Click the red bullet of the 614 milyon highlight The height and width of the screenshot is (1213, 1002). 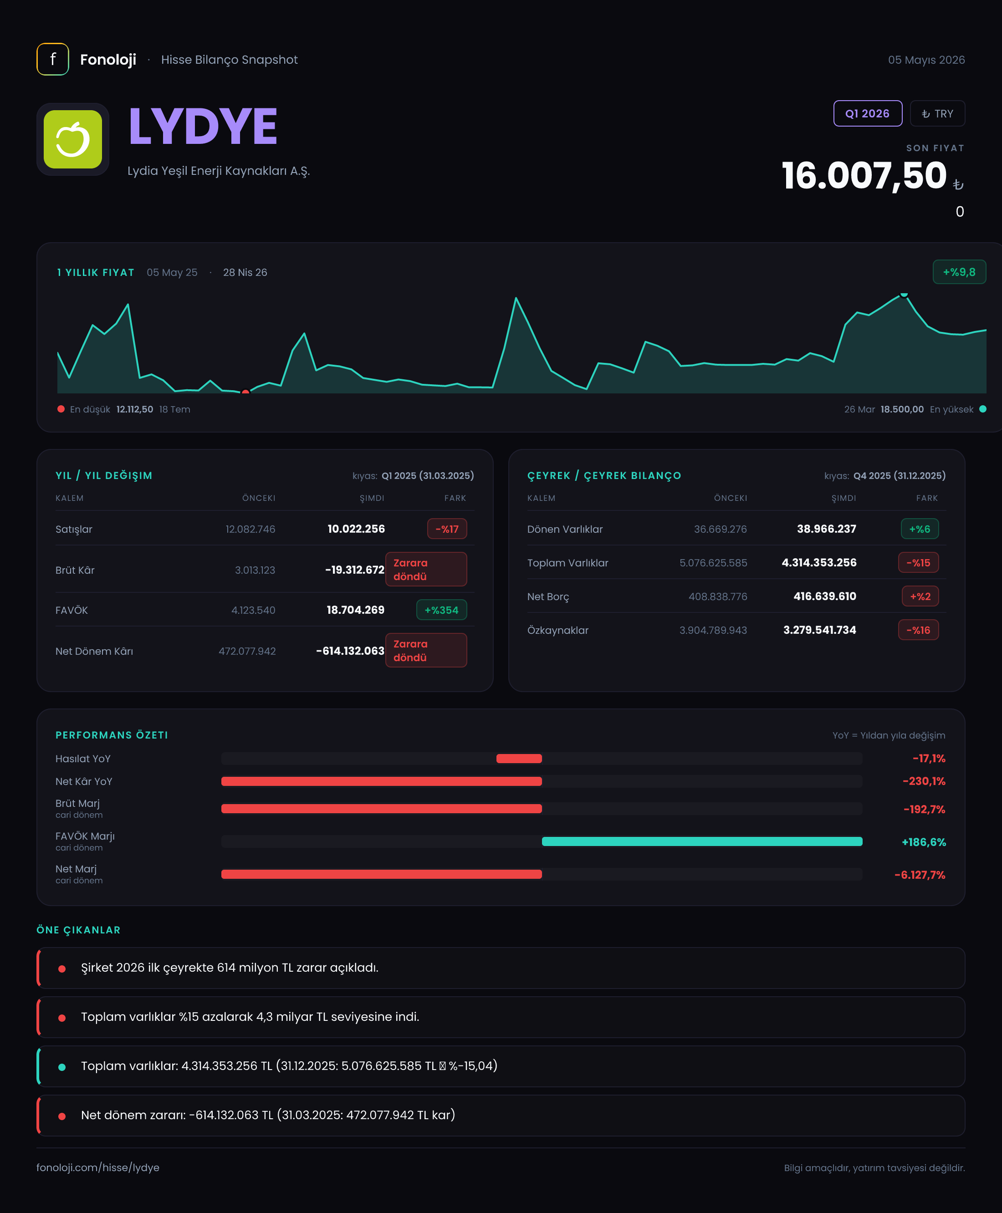pyautogui.click(x=62, y=969)
